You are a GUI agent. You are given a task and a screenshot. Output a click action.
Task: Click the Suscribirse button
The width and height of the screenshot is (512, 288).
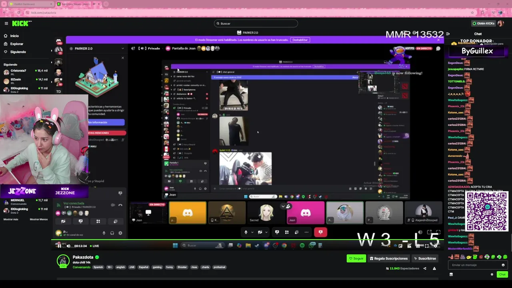425,258
